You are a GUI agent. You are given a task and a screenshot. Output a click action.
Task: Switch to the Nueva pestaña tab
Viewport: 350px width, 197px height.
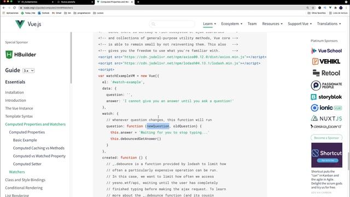tap(75, 2)
